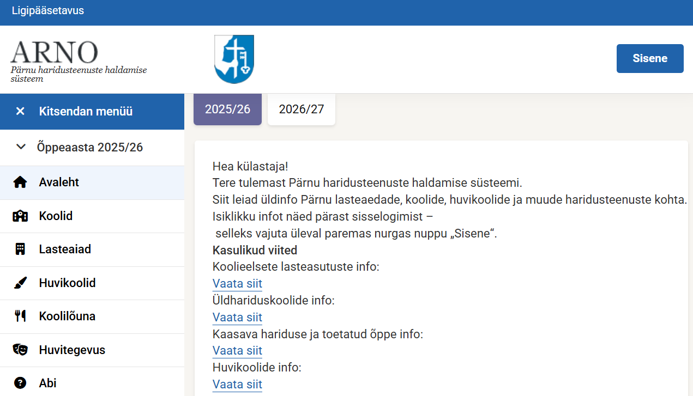Open Vaata siit link under Huvikoolide info

pyautogui.click(x=237, y=385)
